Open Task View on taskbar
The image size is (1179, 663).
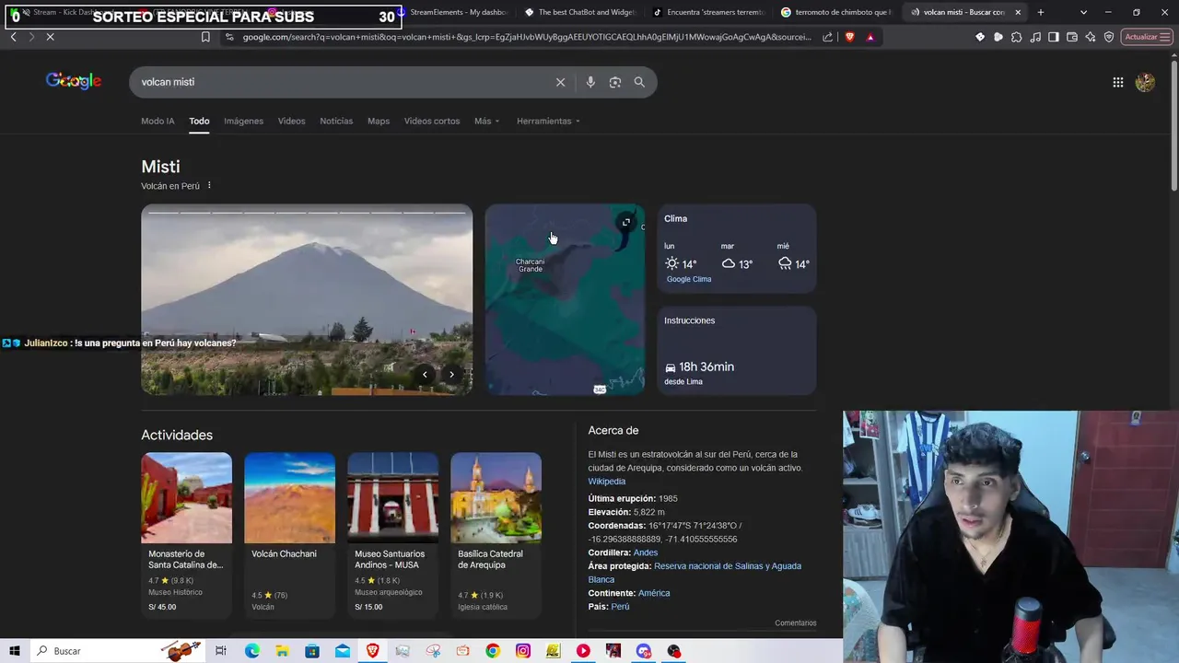tap(221, 651)
